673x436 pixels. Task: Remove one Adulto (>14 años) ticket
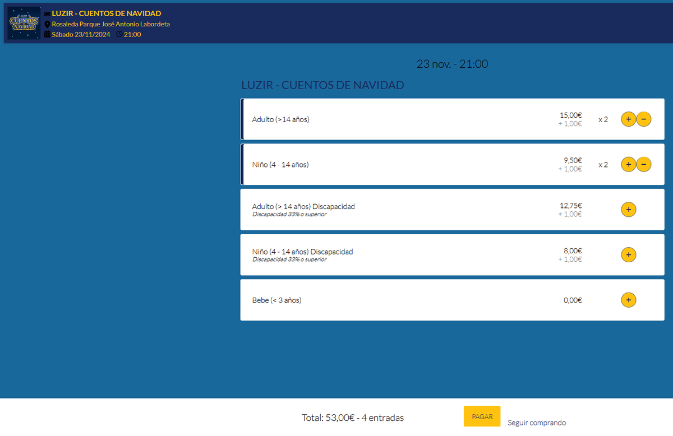click(x=644, y=119)
